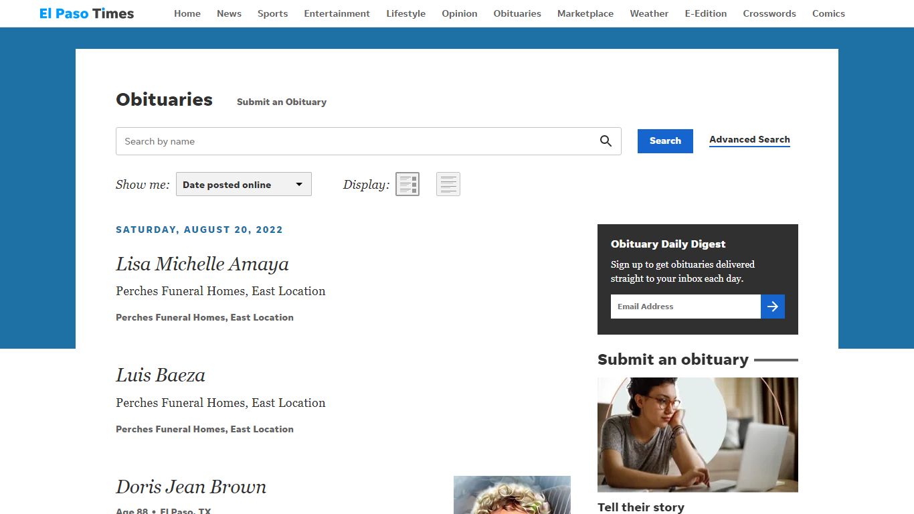Open the Date posted online dropdown

pyautogui.click(x=244, y=185)
